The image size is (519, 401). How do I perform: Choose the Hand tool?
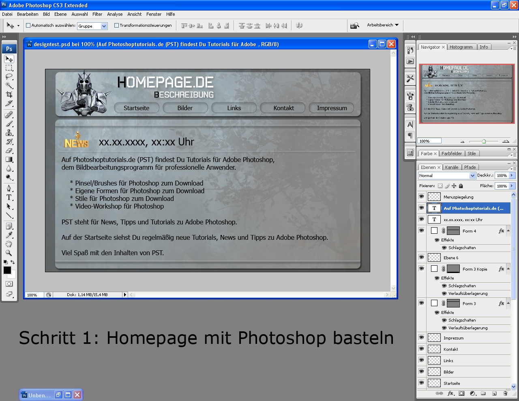tap(9, 244)
